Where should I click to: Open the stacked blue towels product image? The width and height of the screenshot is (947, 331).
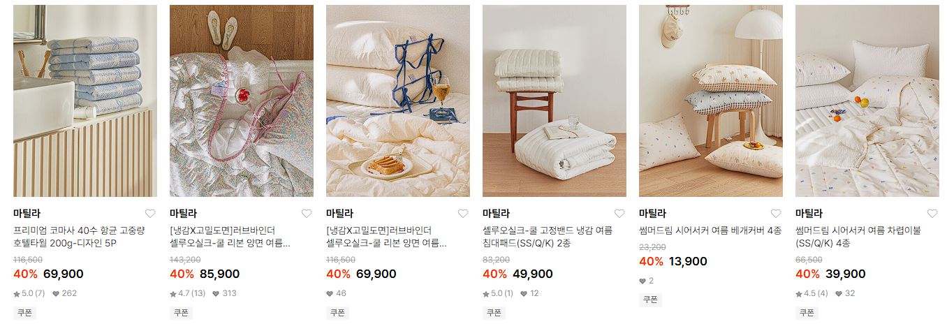pos(85,101)
